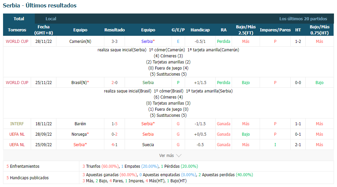Open the 2-0 result of Brasil match
Viewport: 337px width, 187px height.
click(114, 83)
